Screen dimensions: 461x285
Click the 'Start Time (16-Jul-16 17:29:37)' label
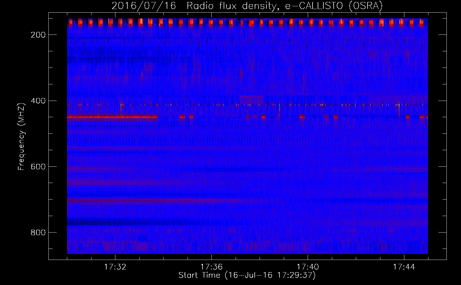point(247,275)
